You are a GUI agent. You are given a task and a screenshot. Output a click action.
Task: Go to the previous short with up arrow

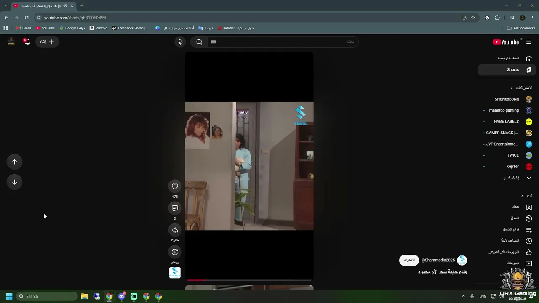tap(14, 162)
